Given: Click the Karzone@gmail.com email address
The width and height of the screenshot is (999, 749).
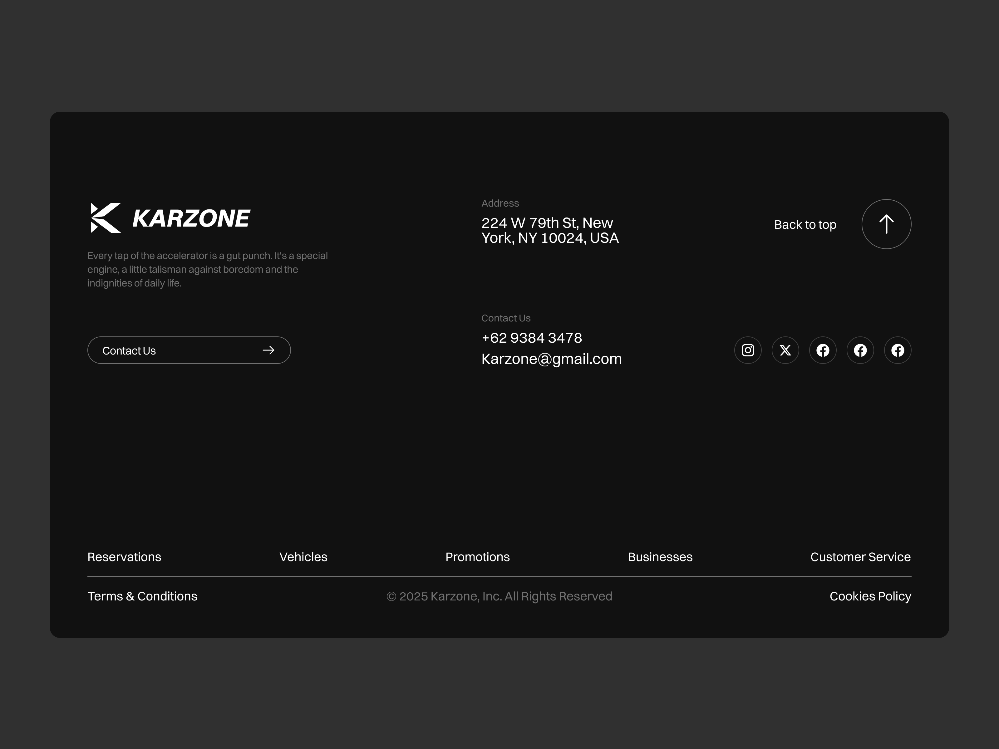Looking at the screenshot, I should (x=551, y=359).
